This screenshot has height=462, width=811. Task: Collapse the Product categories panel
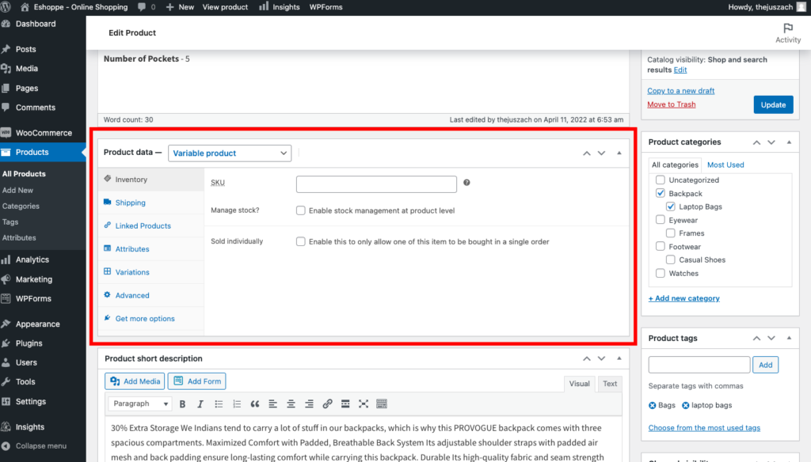coord(789,142)
